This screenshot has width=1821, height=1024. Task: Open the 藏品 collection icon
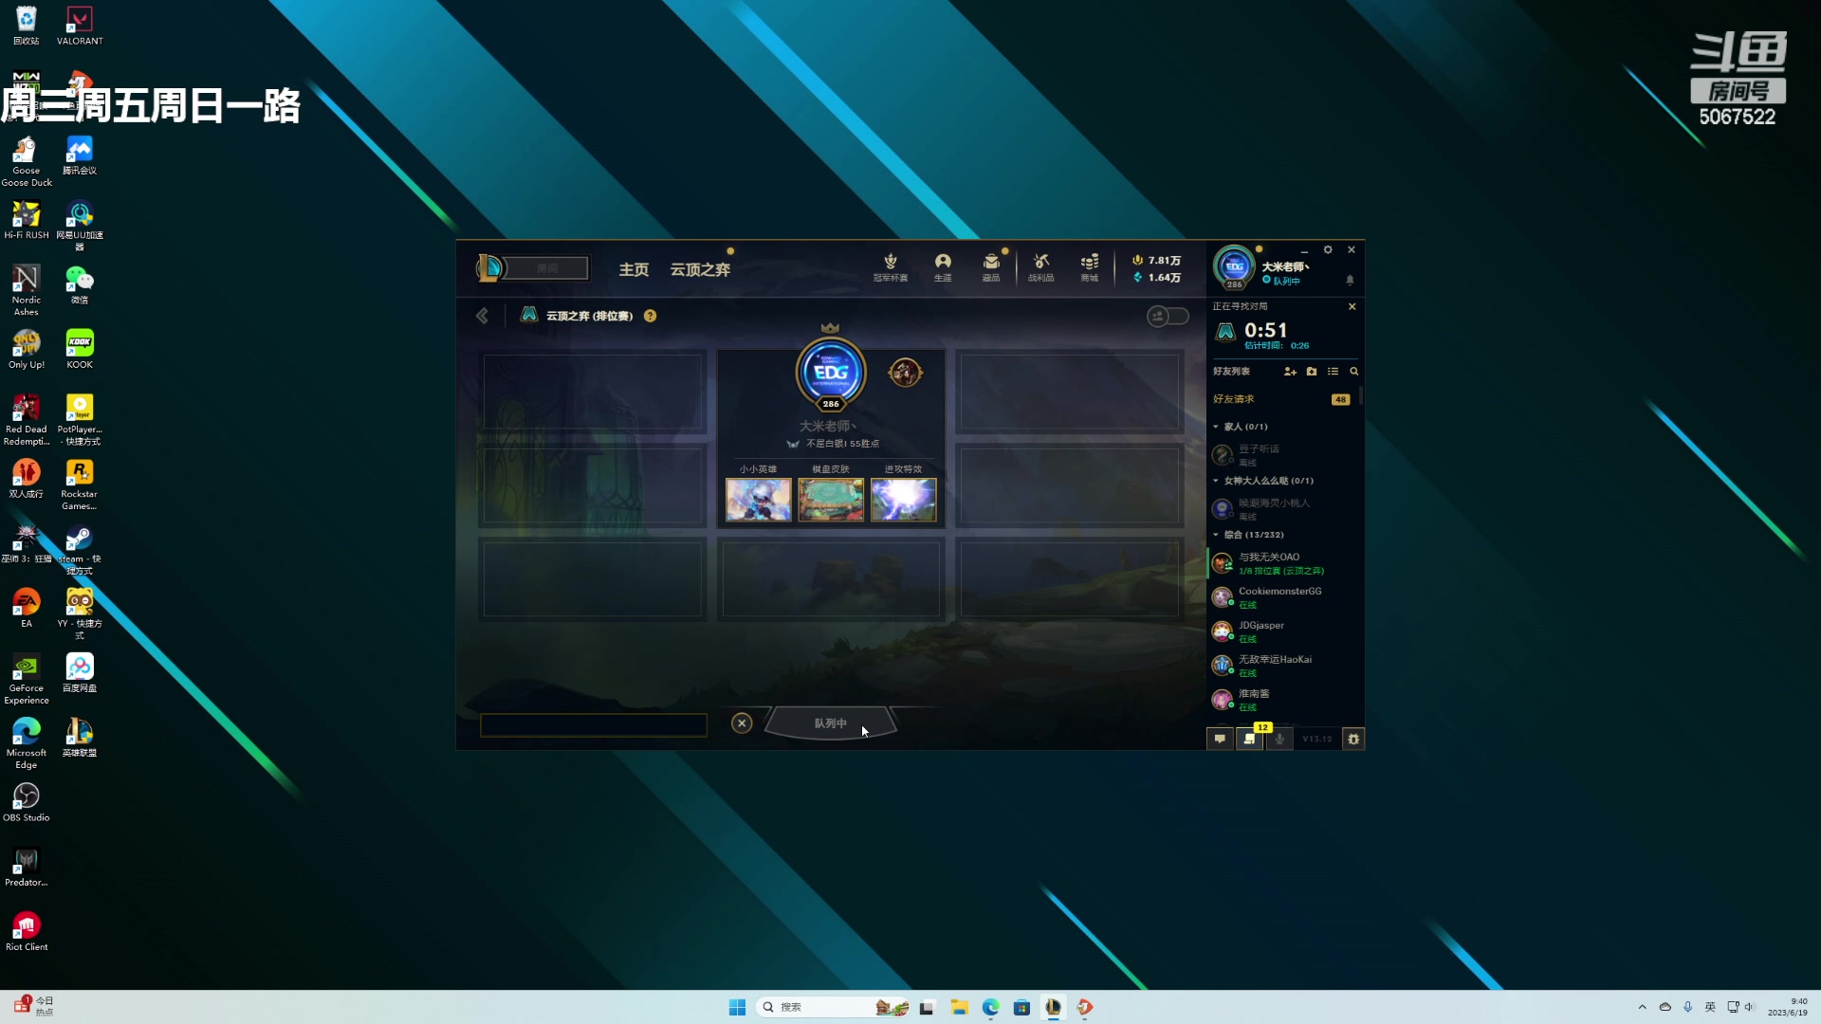pos(991,267)
